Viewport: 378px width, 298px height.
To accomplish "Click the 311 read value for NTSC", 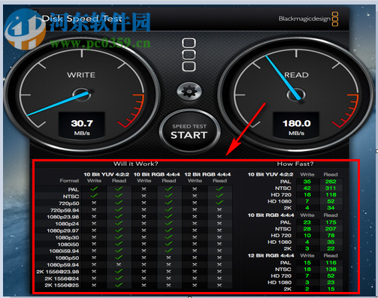I will point(331,188).
